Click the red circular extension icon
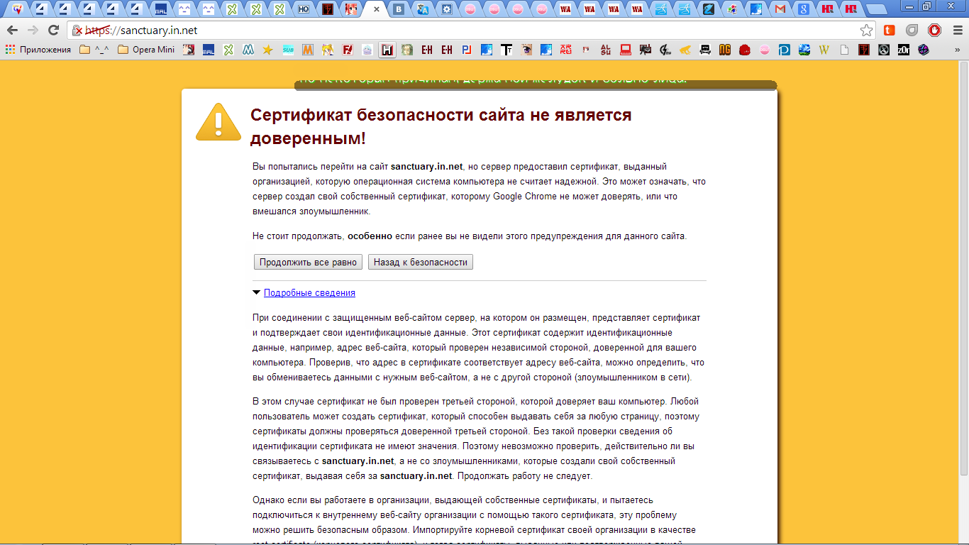 (x=935, y=31)
